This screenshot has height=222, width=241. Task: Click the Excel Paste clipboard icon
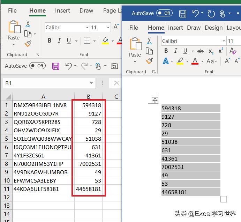14,27
